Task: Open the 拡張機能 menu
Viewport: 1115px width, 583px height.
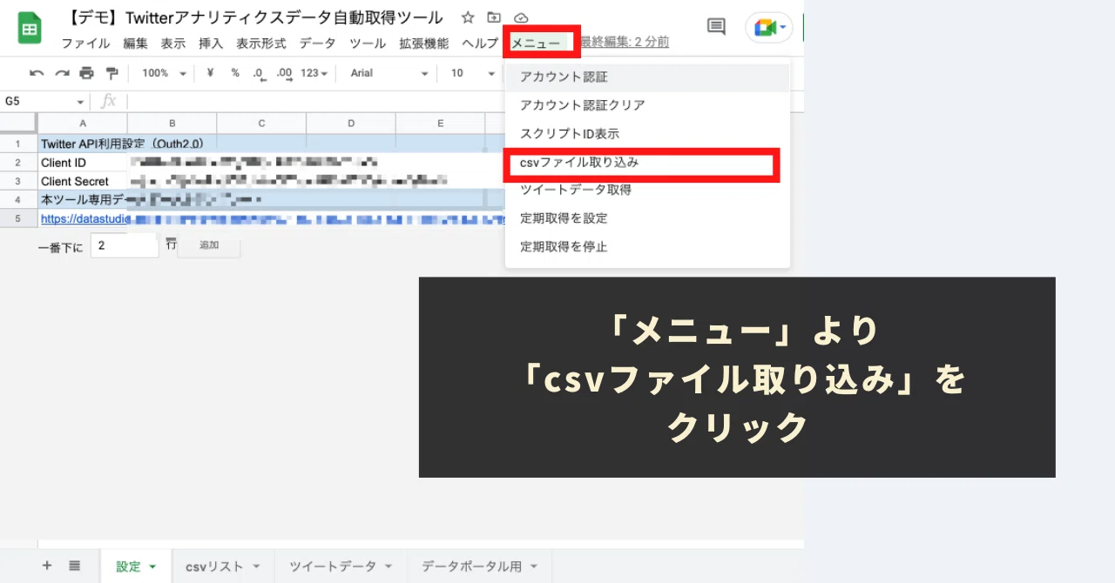Action: [x=424, y=43]
